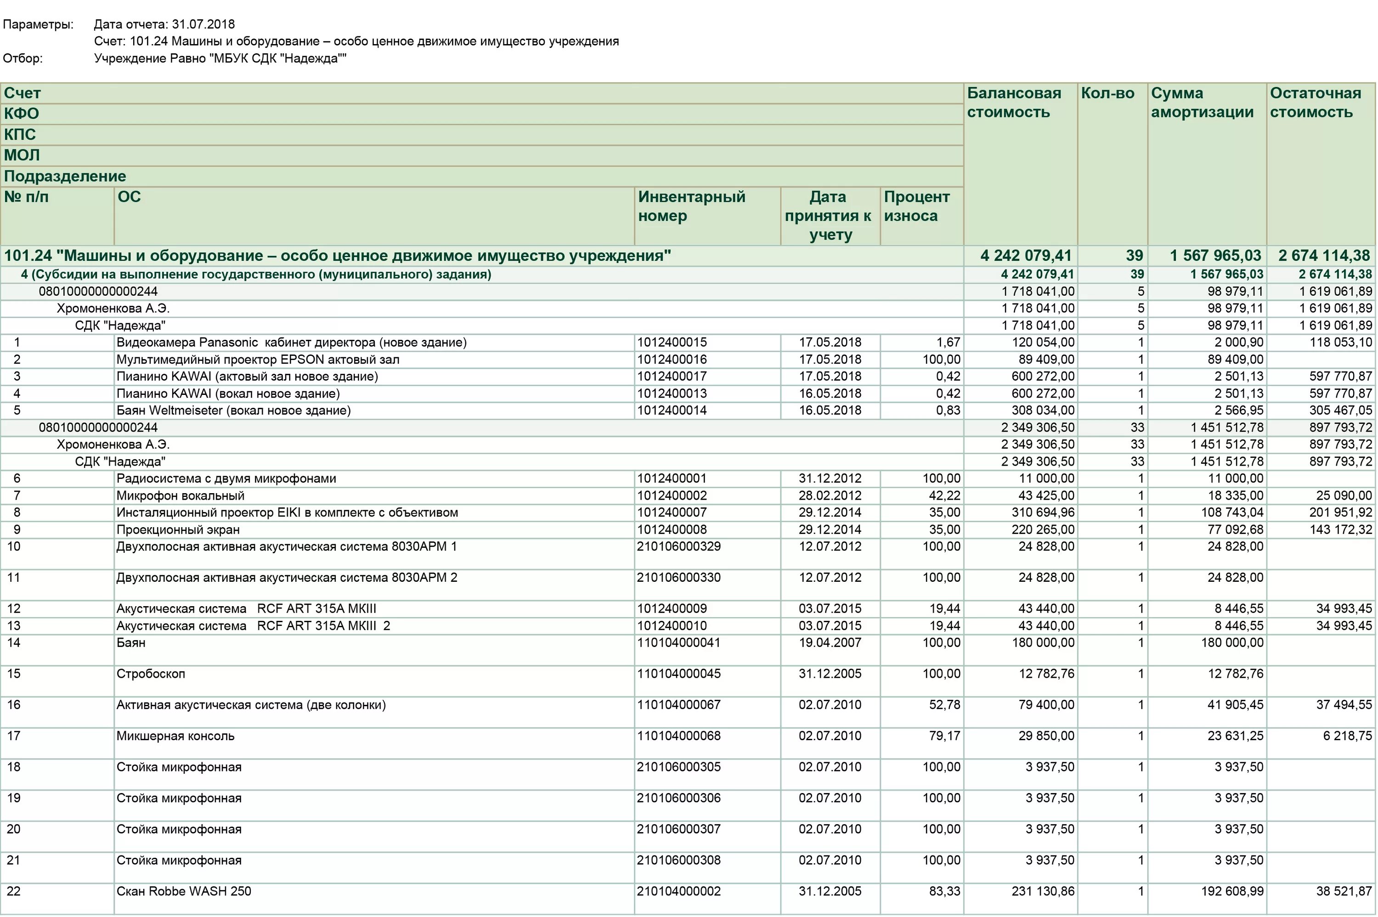Viewport: 1378px width, 917px height.
Task: Click 'Активная акустическая система (две колонки)'
Action: 251,705
